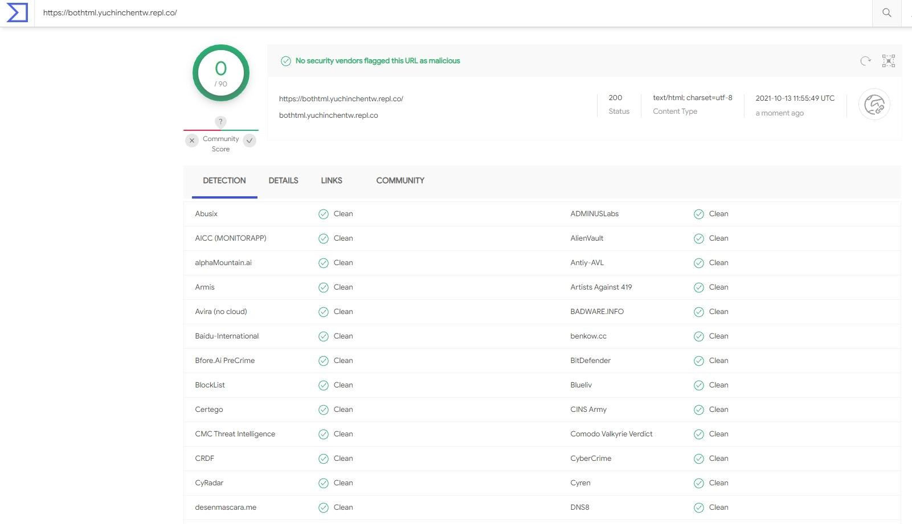Viewport: 912px width, 524px height.
Task: Click the community score question mark
Action: point(220,122)
